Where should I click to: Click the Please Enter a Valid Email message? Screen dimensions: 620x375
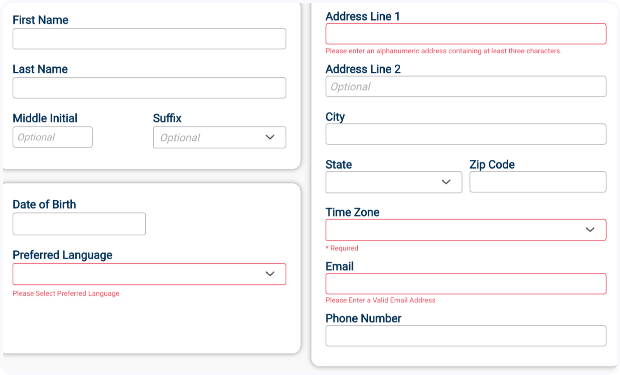(x=380, y=300)
